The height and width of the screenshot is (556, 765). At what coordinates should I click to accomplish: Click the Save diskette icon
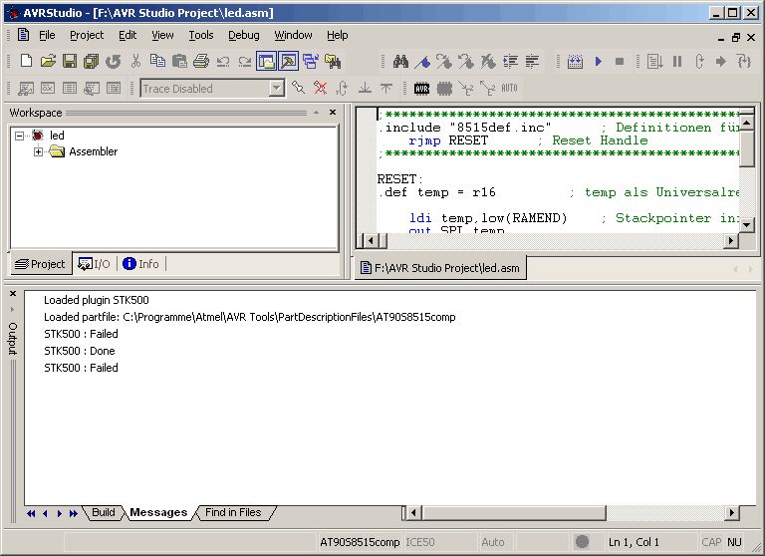[x=69, y=62]
